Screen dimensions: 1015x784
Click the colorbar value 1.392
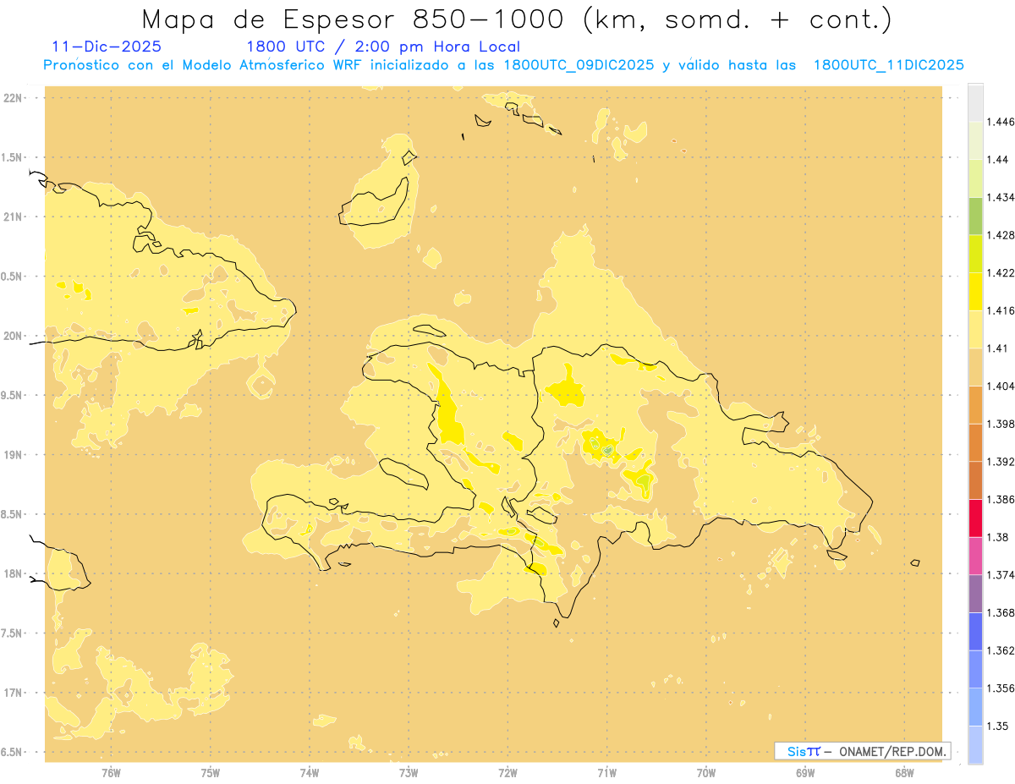click(x=1001, y=462)
